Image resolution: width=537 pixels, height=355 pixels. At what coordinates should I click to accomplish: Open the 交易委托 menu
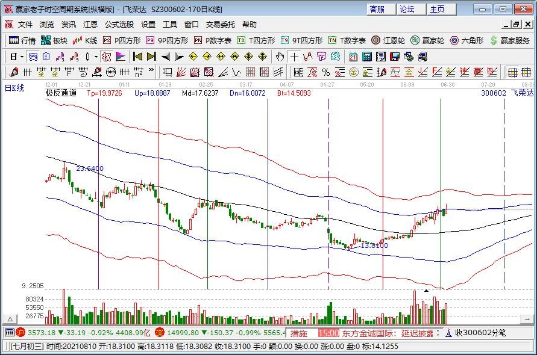tap(220, 25)
